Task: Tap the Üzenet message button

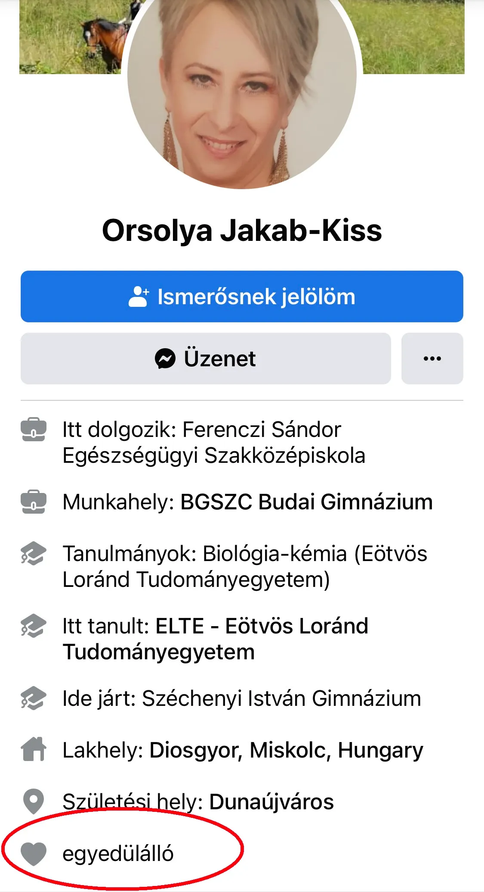Action: tap(206, 359)
